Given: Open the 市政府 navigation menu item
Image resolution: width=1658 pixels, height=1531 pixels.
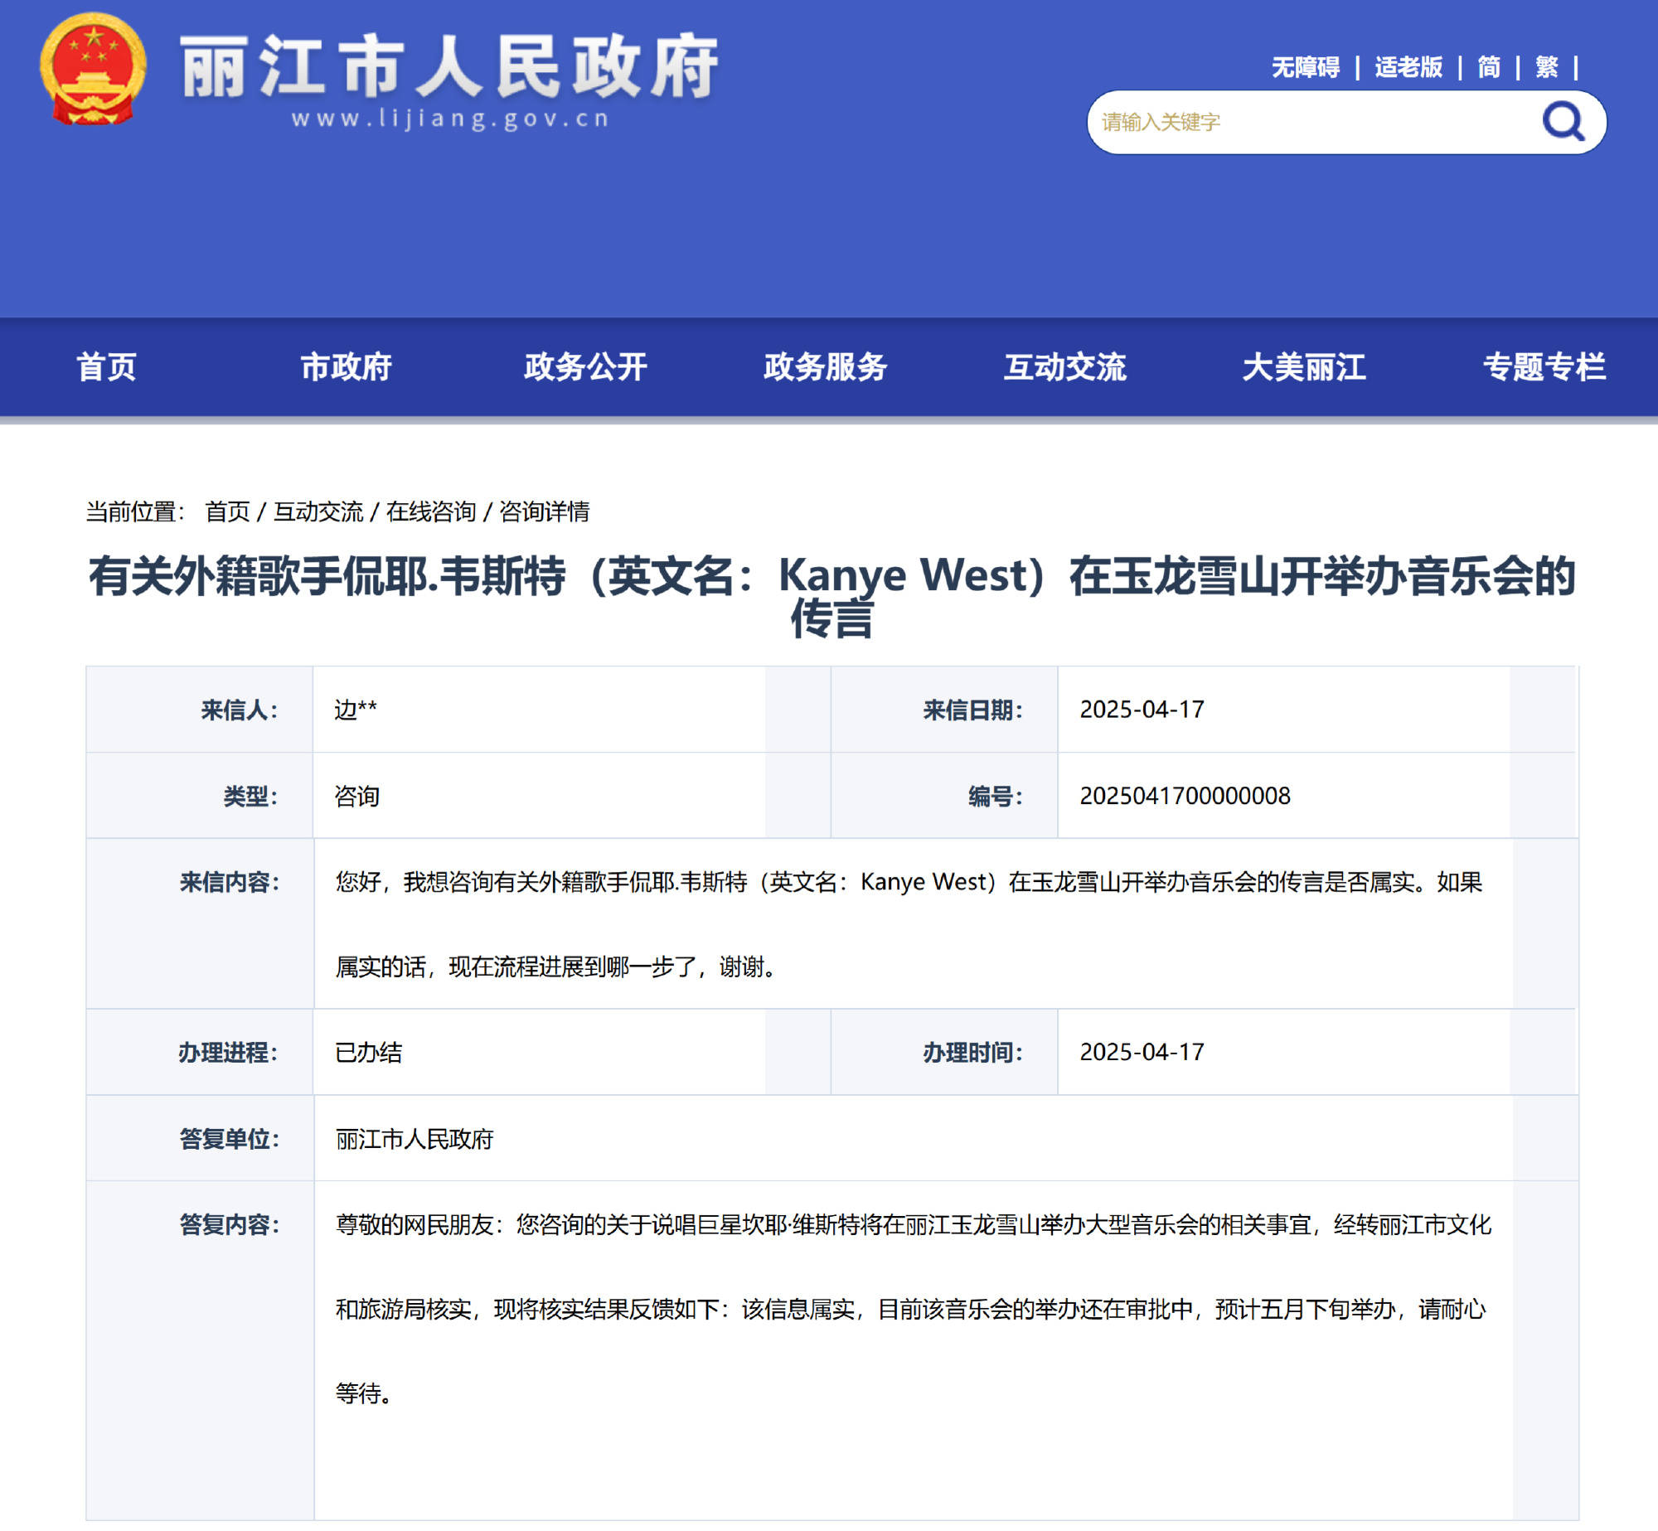Looking at the screenshot, I should (x=346, y=366).
